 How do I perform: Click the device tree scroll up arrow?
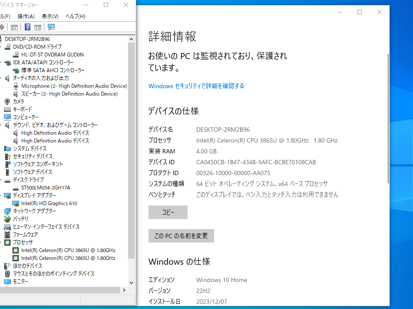tap(132, 39)
